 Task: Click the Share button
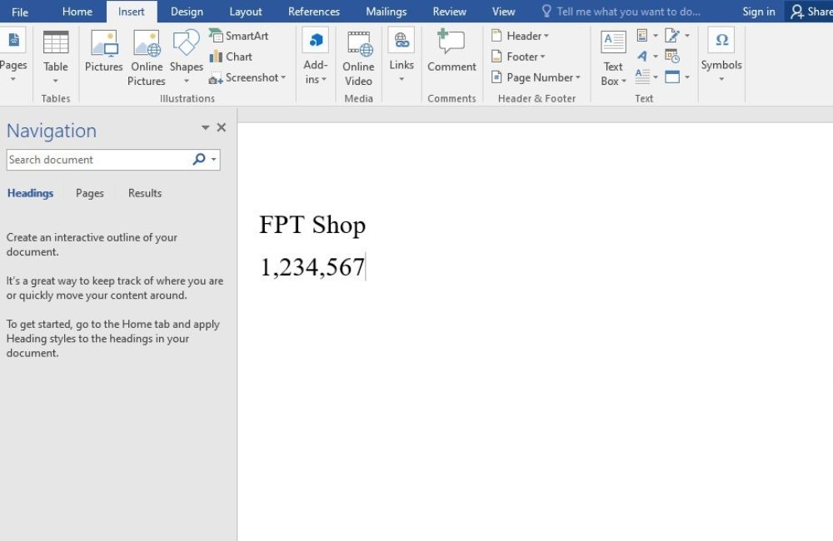pos(811,12)
